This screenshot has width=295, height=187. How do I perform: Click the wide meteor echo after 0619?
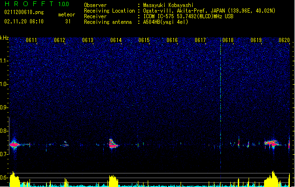[272, 144]
